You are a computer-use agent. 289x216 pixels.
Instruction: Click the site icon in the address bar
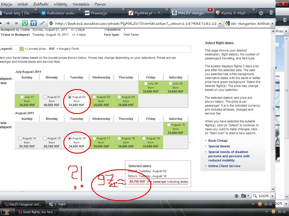pos(51,23)
